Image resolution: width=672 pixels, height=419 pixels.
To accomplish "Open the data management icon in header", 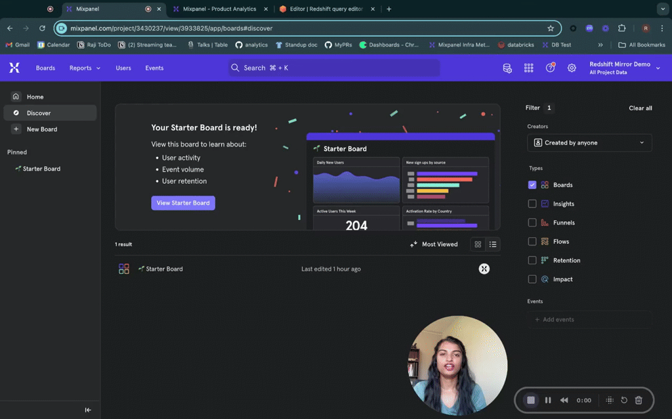I will (x=507, y=68).
